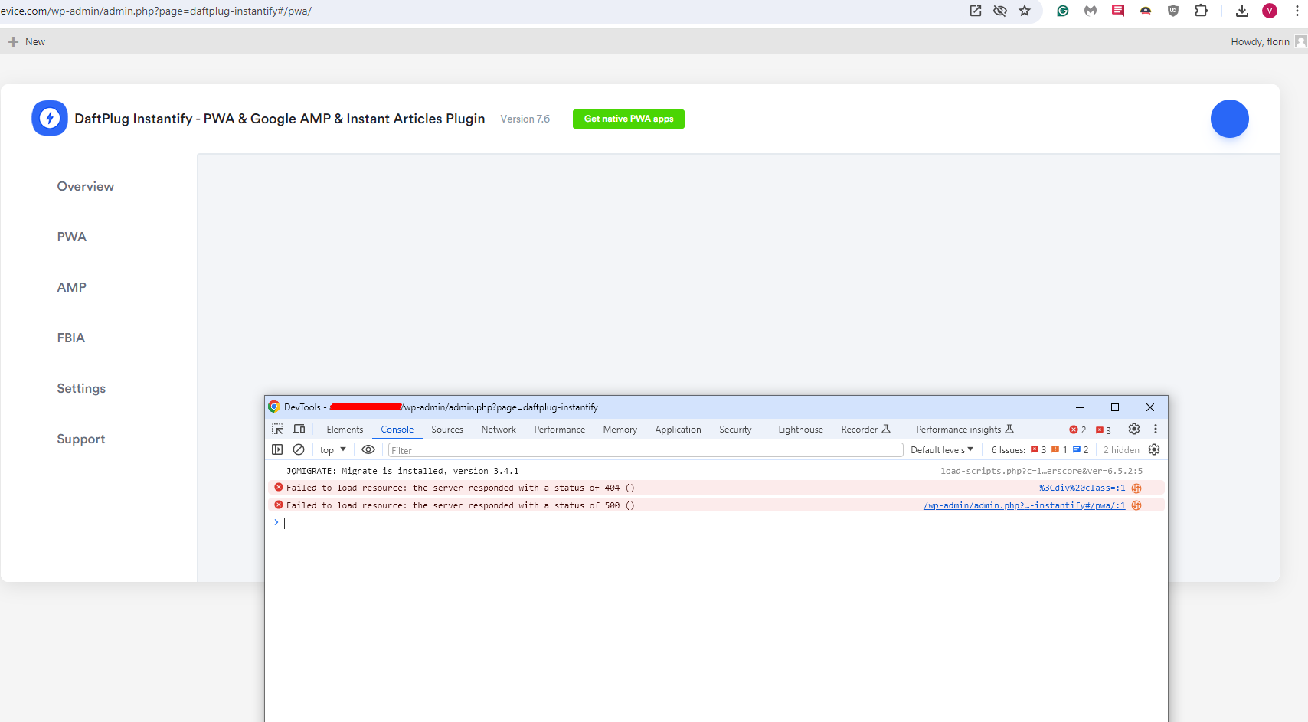Open the Howdy, florin account menu
The height and width of the screenshot is (722, 1308).
(1268, 41)
